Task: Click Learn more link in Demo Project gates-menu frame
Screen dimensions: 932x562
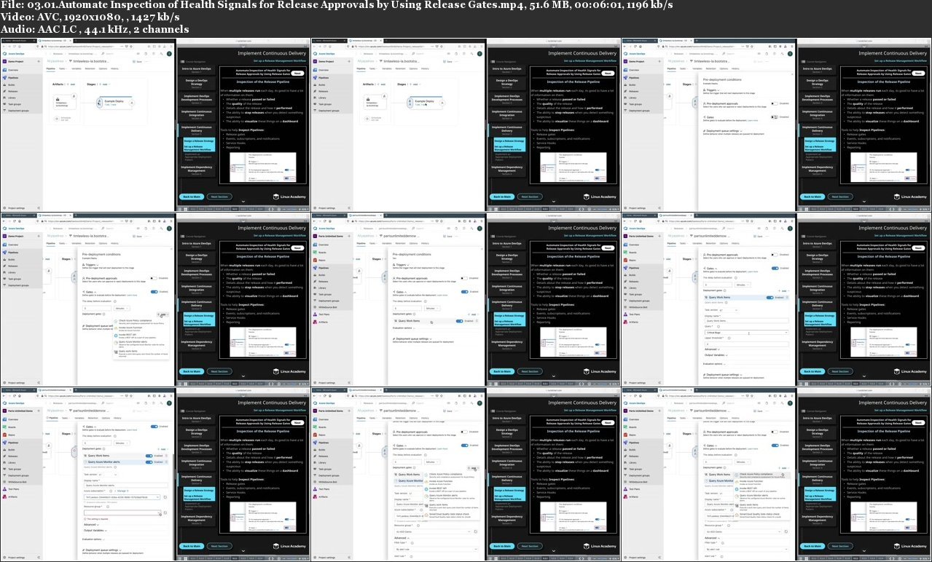Action: click(132, 296)
